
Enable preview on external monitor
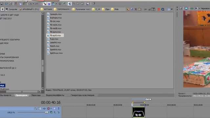coord(186,9)
